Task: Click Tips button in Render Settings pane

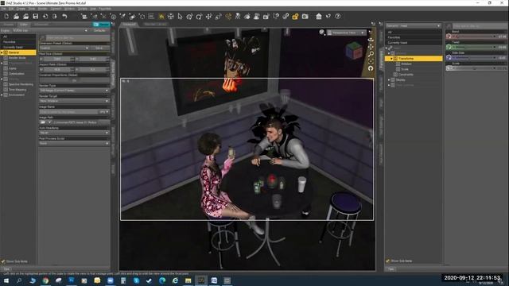Action: tap(6, 269)
